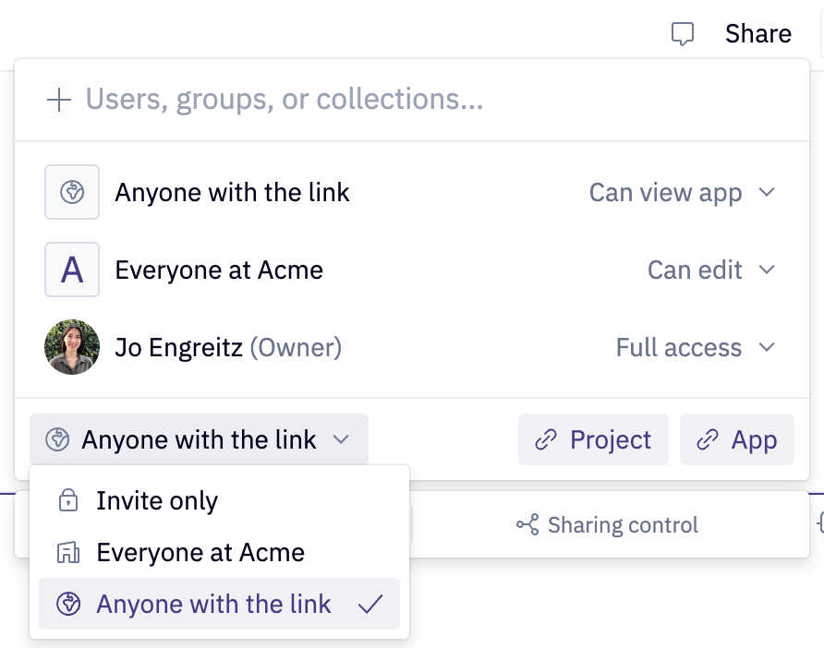Click the building icon next to Everyone at Acme
This screenshot has height=648, width=824.
[x=68, y=552]
